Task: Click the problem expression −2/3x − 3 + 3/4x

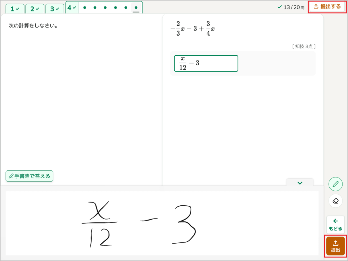Action: 192,29
